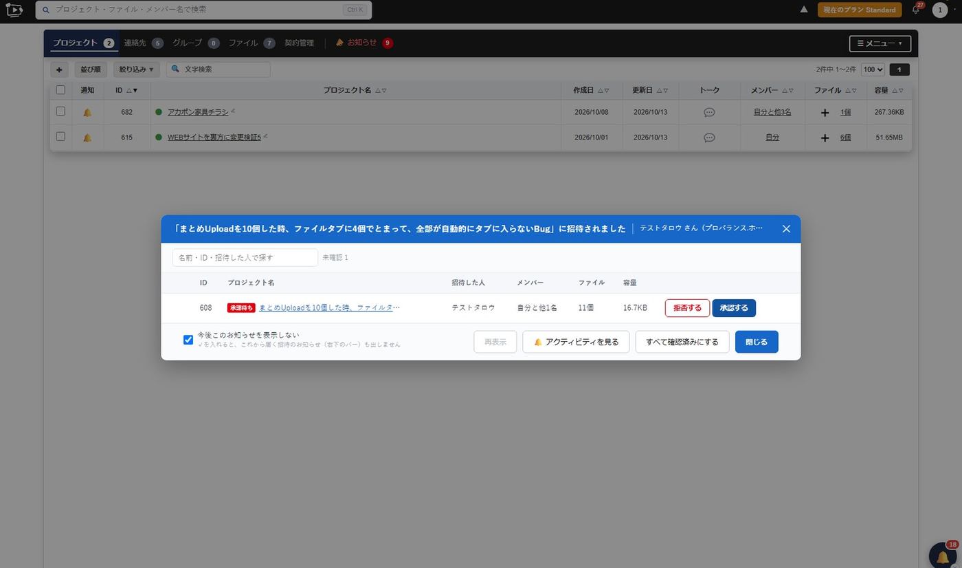Click the add project plus button

[x=59, y=69]
